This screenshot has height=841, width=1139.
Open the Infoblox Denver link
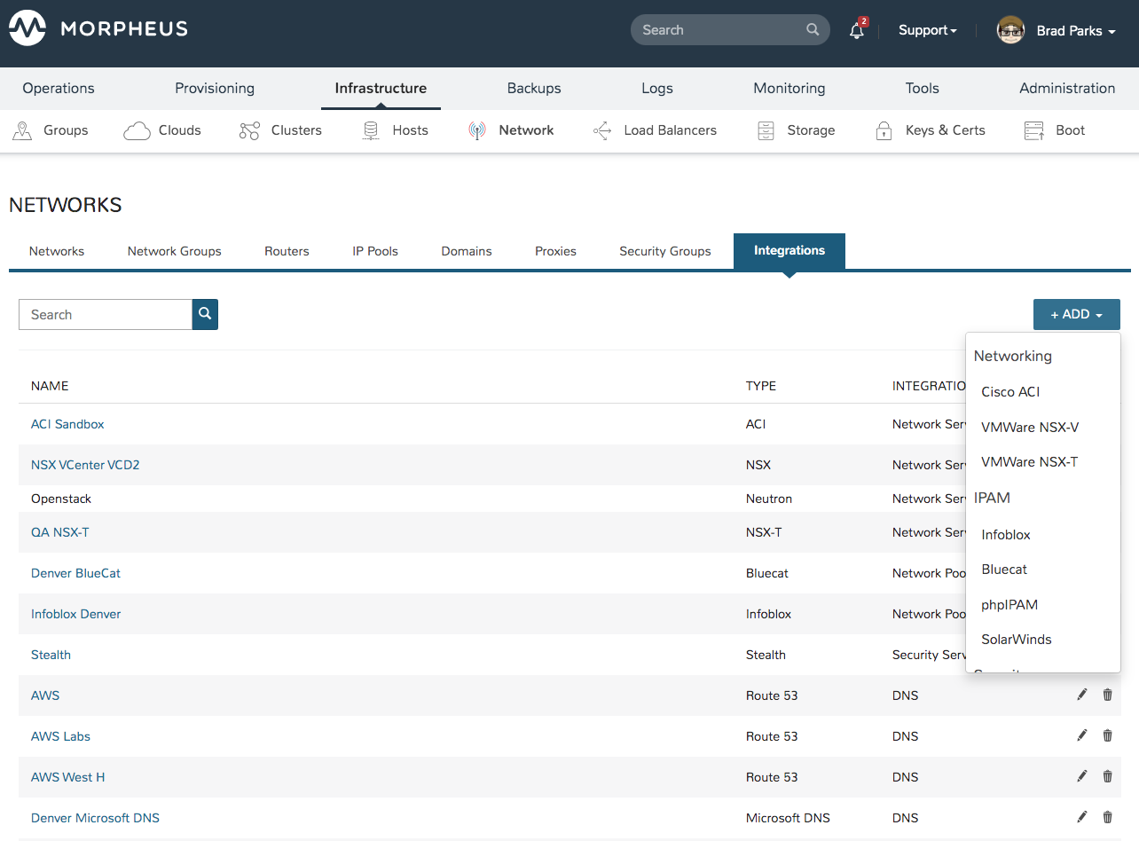[x=75, y=614]
